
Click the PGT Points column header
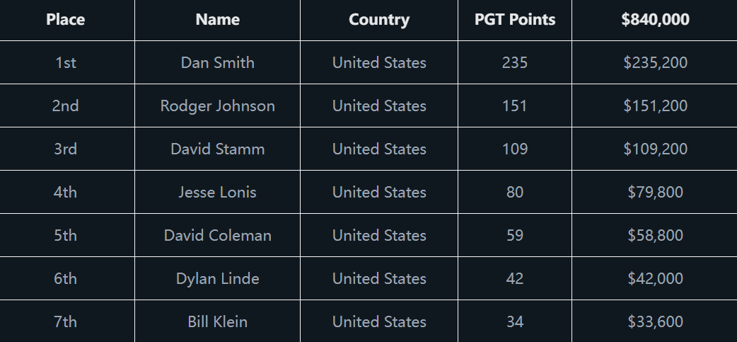coord(515,20)
